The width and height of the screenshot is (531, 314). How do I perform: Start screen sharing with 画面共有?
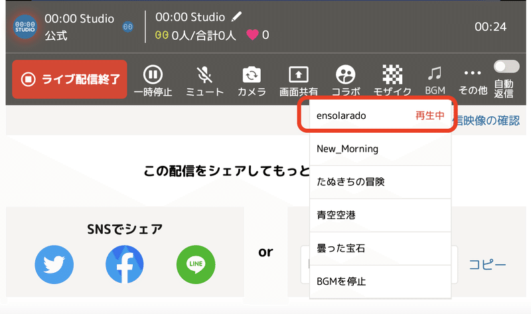[x=298, y=80]
